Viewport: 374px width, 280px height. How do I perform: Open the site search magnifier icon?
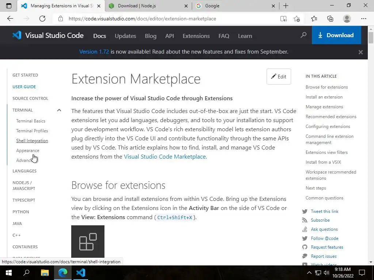coord(304,35)
